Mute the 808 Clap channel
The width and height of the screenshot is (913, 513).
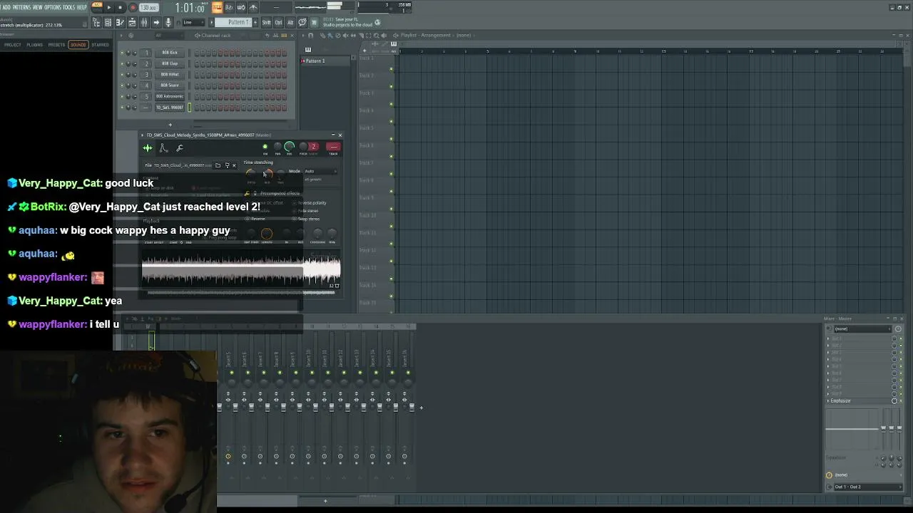[x=122, y=63]
